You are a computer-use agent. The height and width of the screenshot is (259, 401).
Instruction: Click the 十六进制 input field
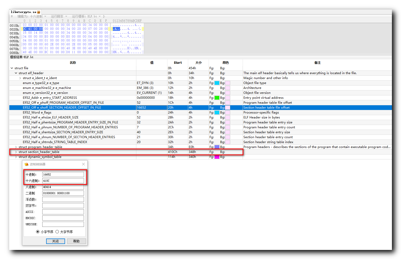(x=63, y=181)
